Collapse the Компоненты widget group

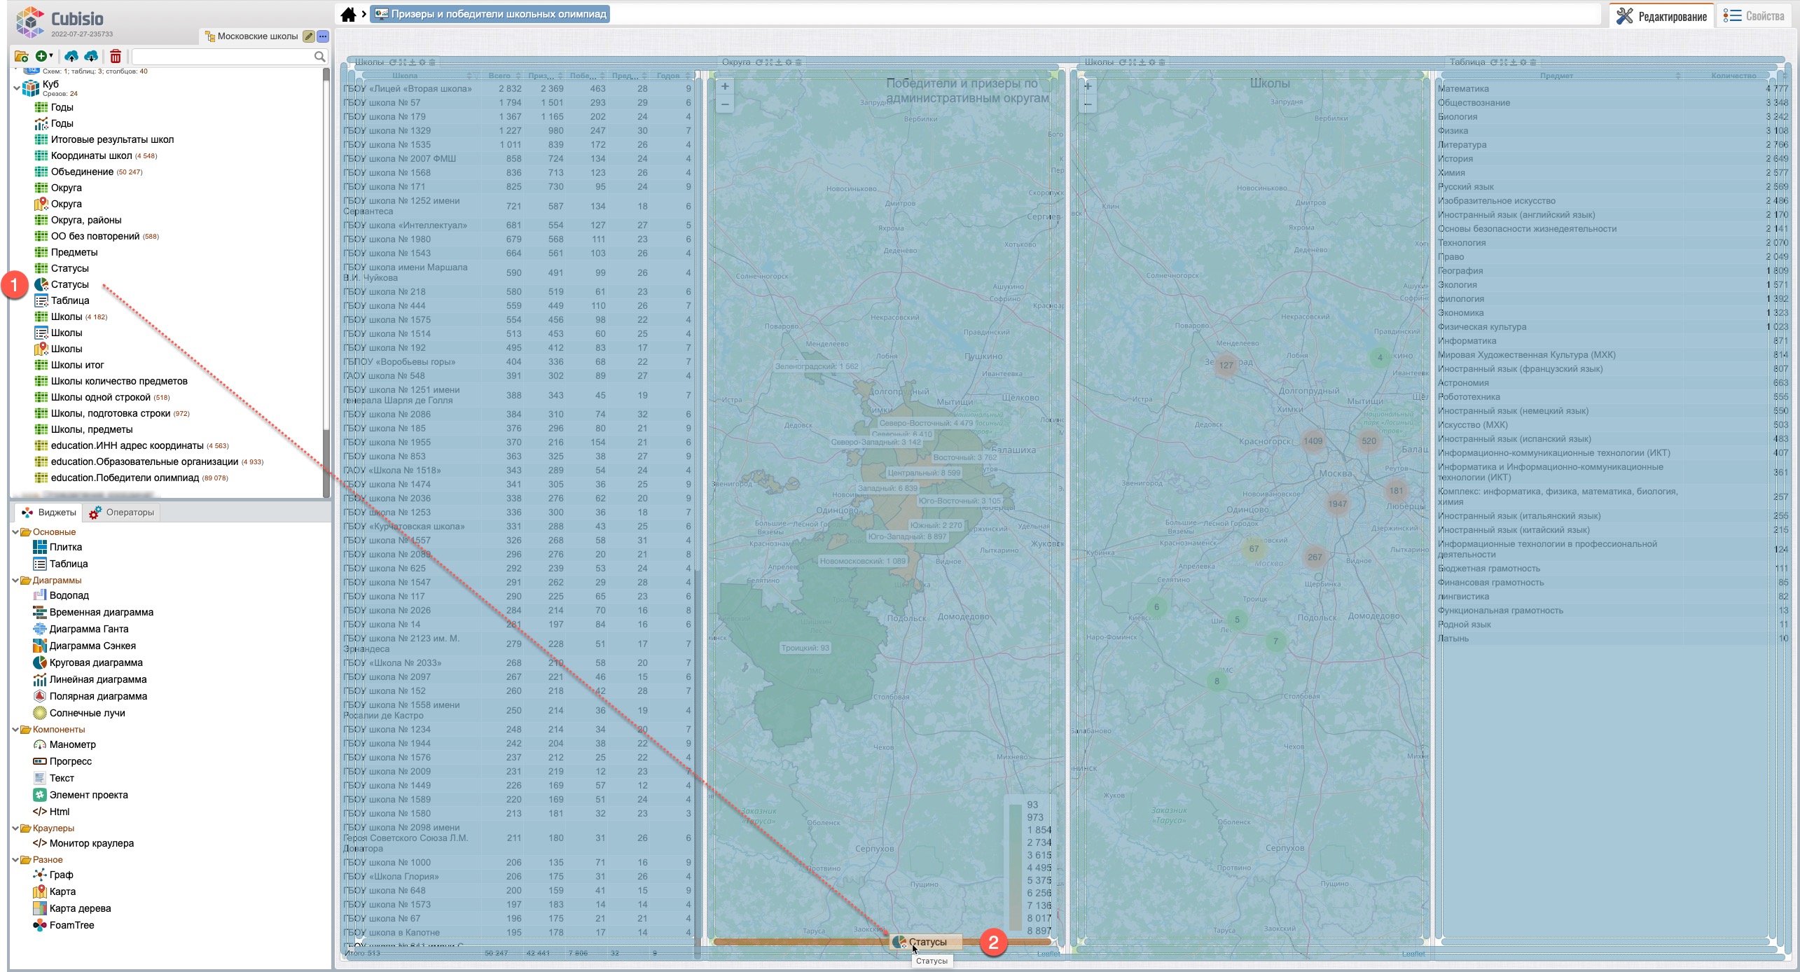click(15, 730)
